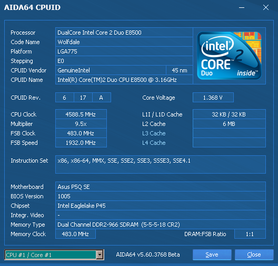This screenshot has height=266, width=278.
Task: Minimize the AIDA64 CPUID window
Action: pyautogui.click(x=242, y=7)
